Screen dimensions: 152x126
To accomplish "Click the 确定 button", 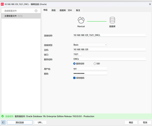I will [131, 122].
